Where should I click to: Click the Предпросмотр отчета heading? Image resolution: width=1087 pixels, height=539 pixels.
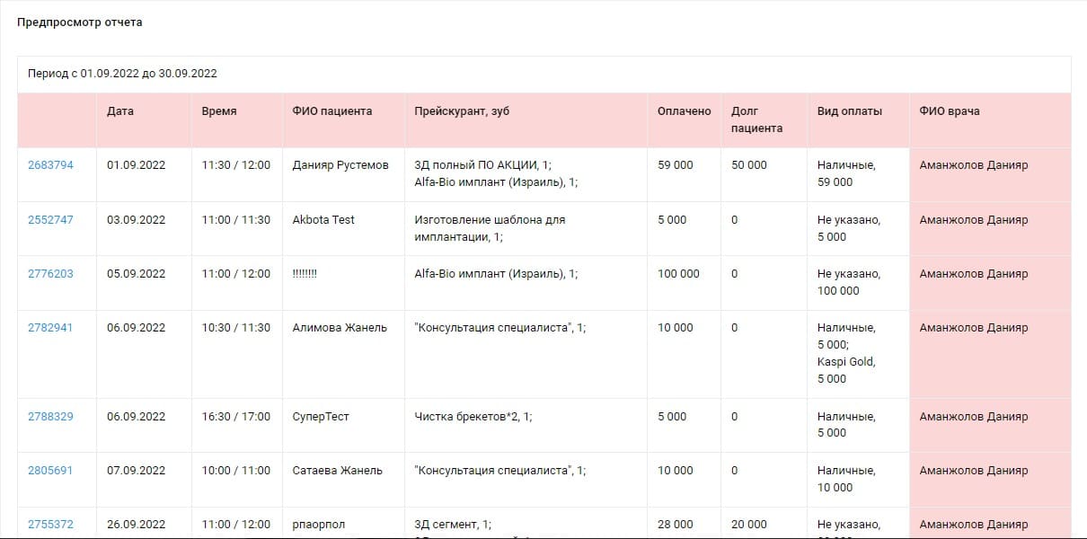(79, 22)
